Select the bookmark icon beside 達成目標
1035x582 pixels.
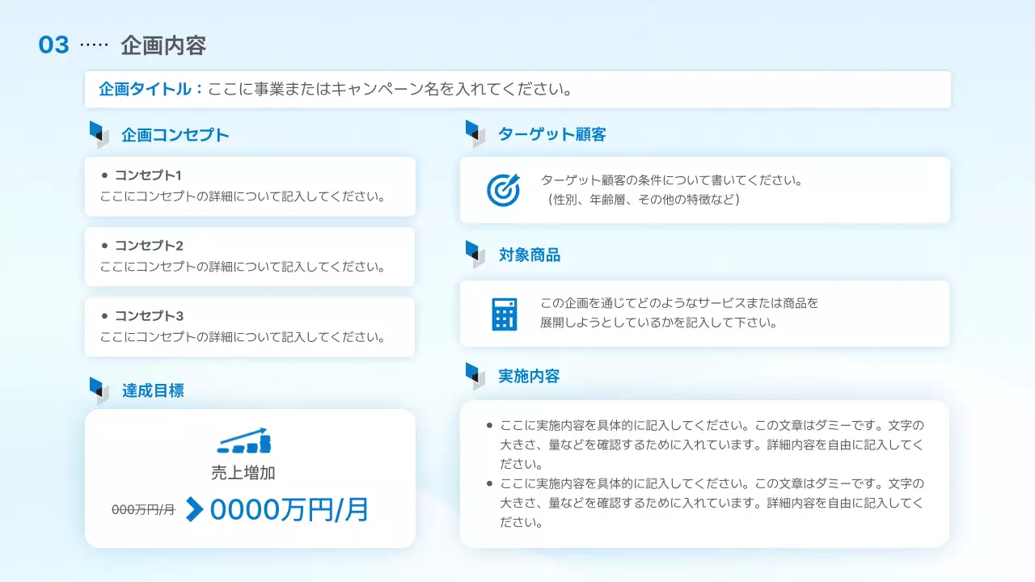click(99, 390)
